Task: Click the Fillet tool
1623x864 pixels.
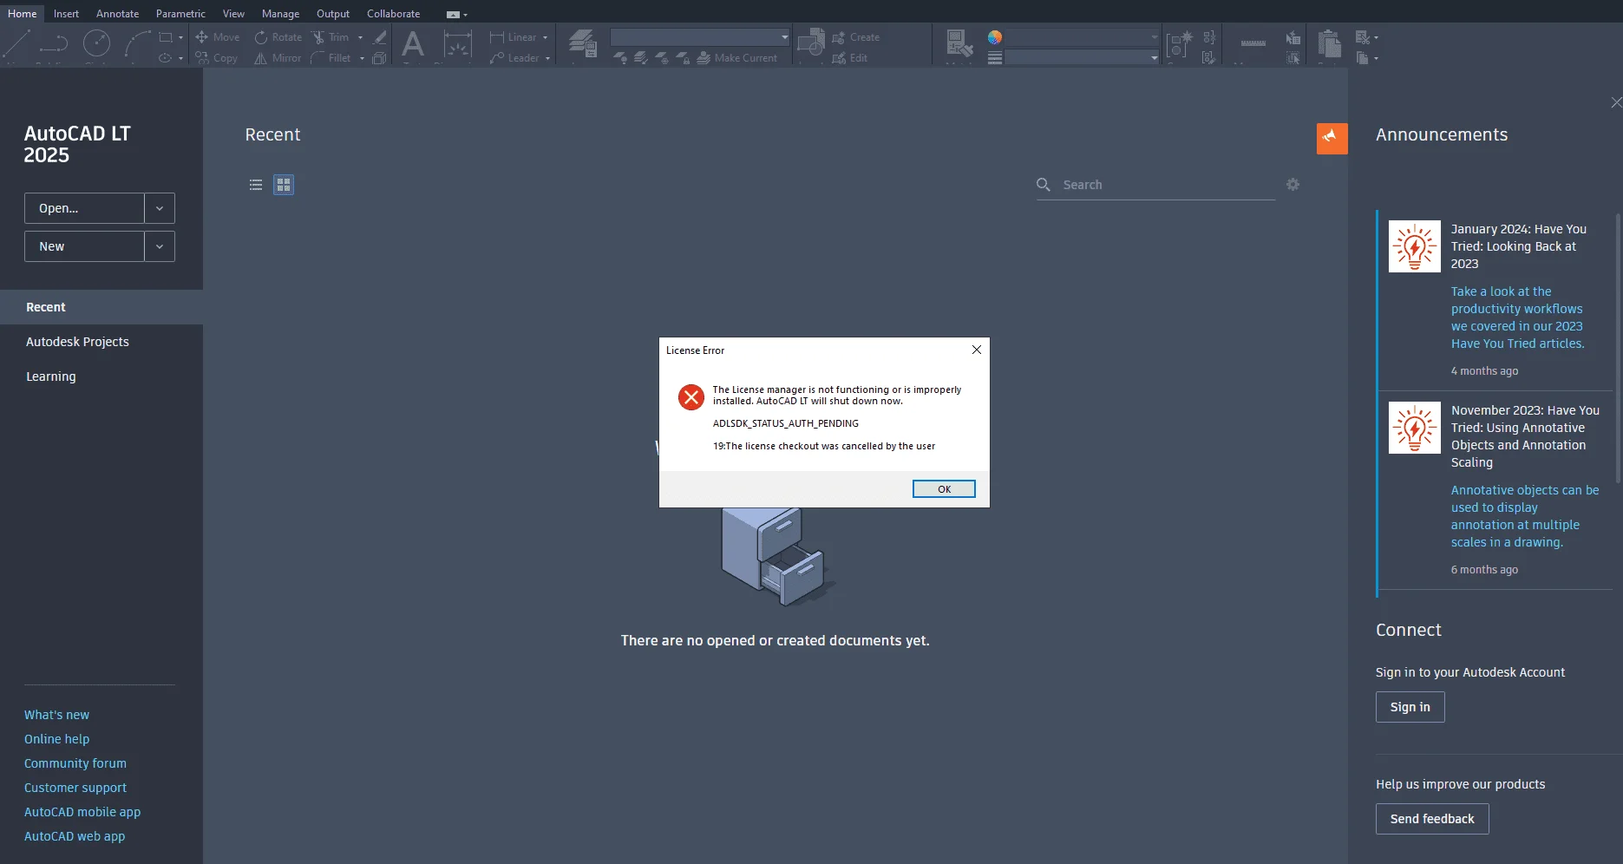Action: pyautogui.click(x=331, y=58)
